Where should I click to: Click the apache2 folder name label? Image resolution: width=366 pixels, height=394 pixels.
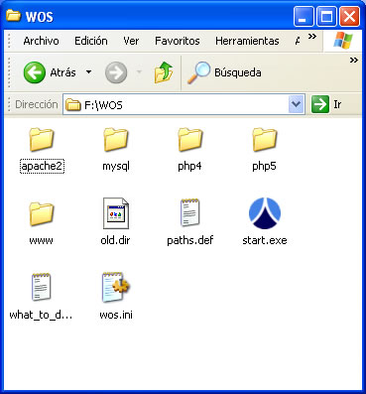click(x=42, y=166)
